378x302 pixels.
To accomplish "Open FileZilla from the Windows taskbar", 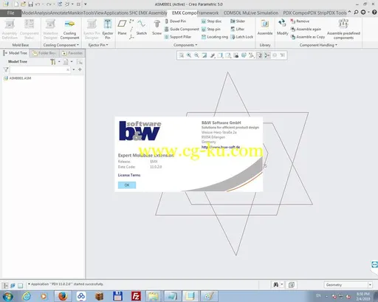I will (x=136, y=296).
